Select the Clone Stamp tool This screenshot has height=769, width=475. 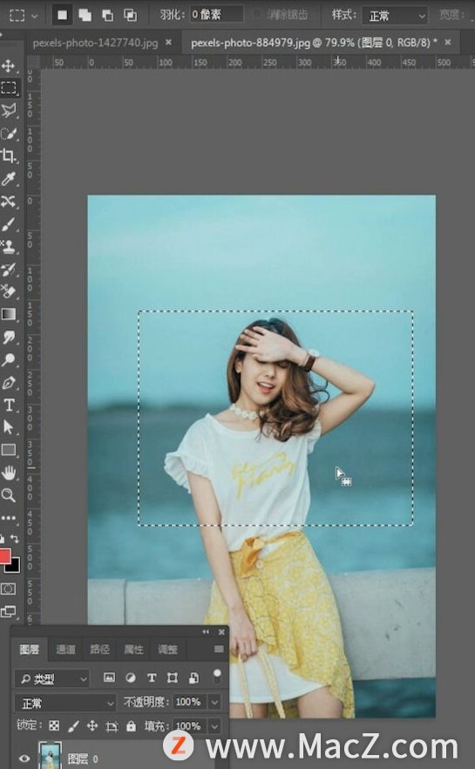point(9,247)
